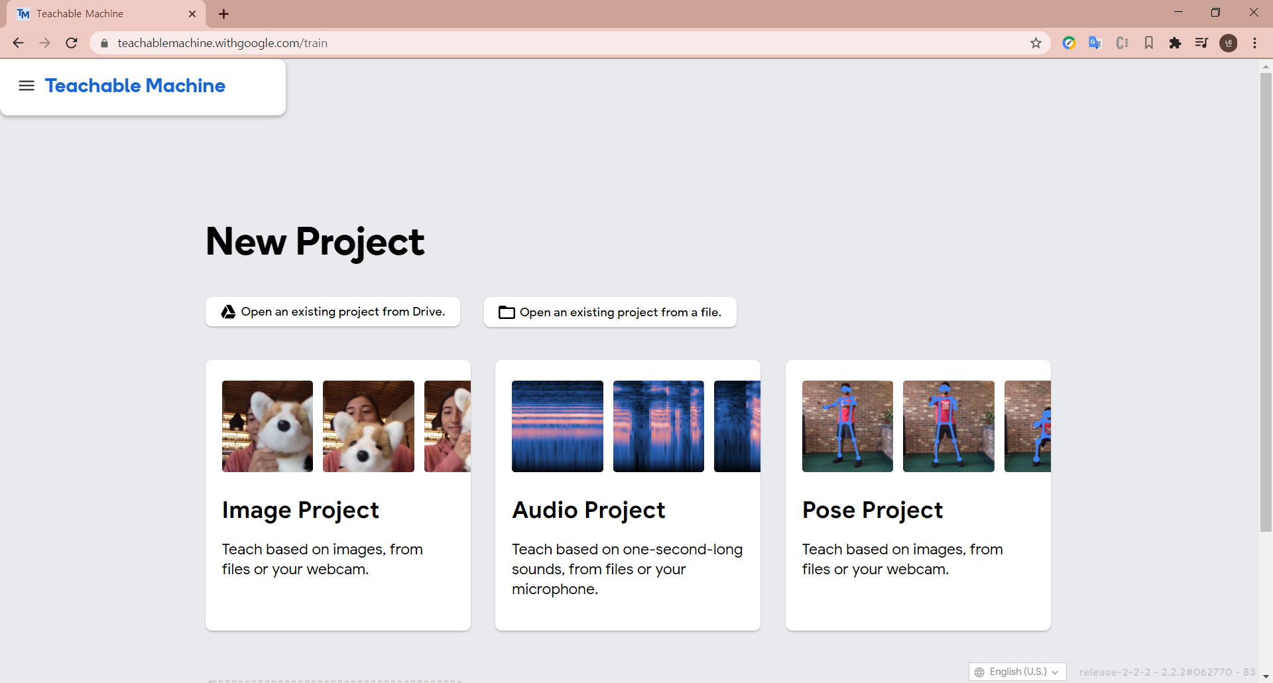Screen dimensions: 1273x683
Task: Click the scrollbar down arrow
Action: tap(1266, 676)
